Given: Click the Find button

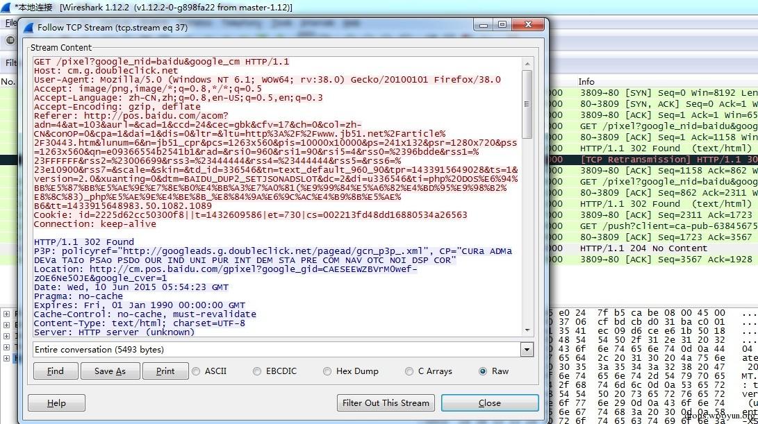Looking at the screenshot, I should click(56, 371).
